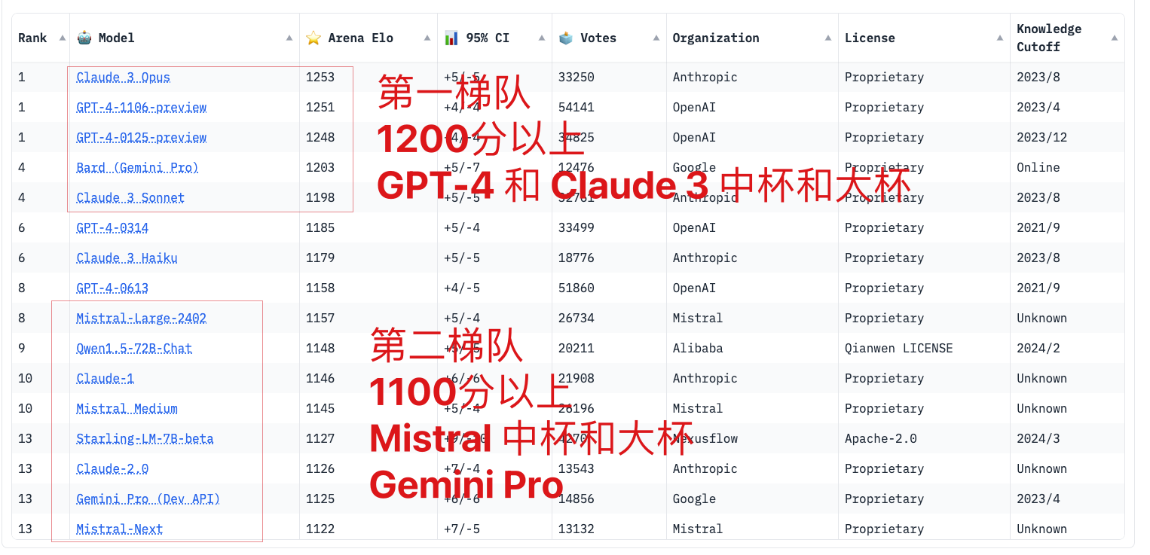The image size is (1150, 555).
Task: Open the GPT-4-0125-preview model link
Action: click(x=142, y=137)
